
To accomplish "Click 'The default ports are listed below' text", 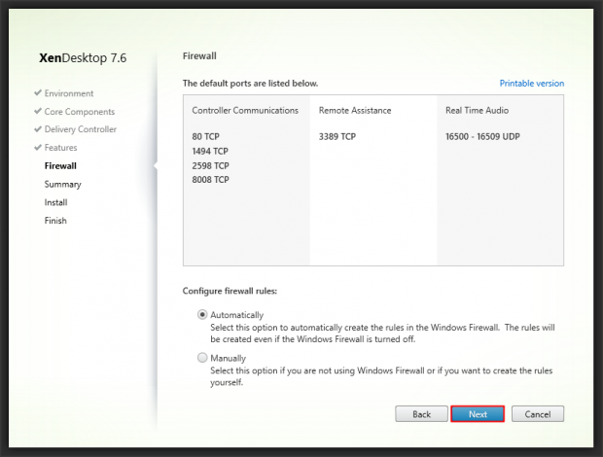I will click(x=250, y=84).
